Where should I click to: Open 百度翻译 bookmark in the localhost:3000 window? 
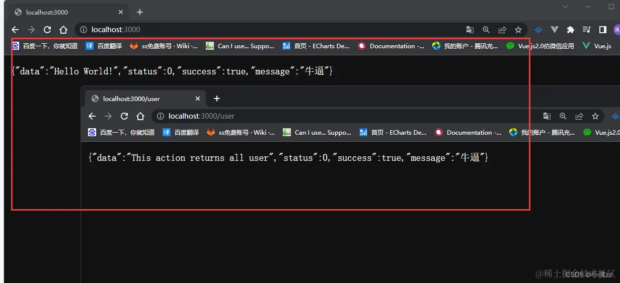click(104, 46)
